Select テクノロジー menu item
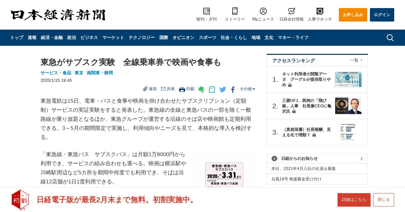 tap(142, 38)
